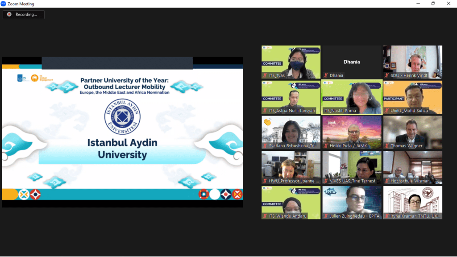This screenshot has width=457, height=257.
Task: Click muted mic icon beside Heikki Pusa / JAMK
Action: [x=326, y=146]
